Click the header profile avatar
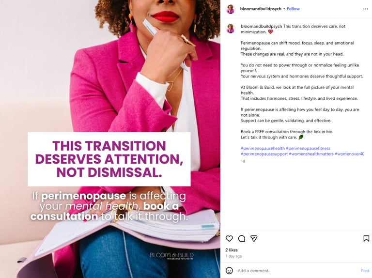Screen dimensions: 372x278 [231, 9]
